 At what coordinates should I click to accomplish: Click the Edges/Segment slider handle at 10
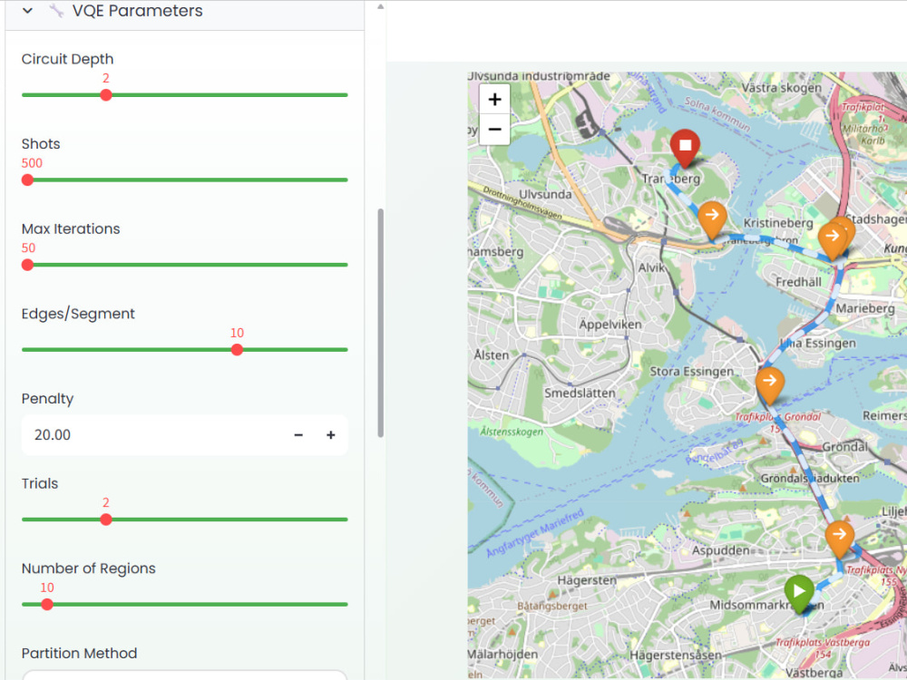[237, 350]
